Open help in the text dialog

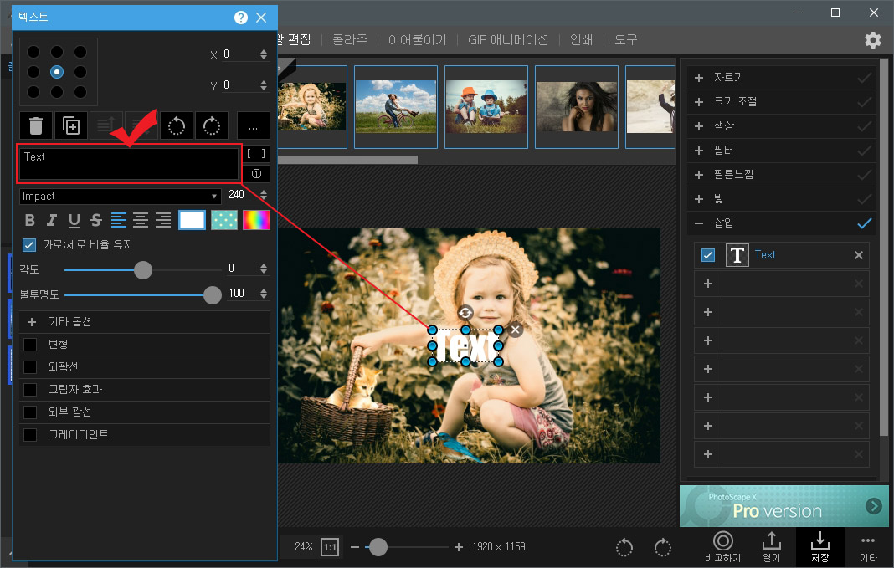(x=240, y=18)
